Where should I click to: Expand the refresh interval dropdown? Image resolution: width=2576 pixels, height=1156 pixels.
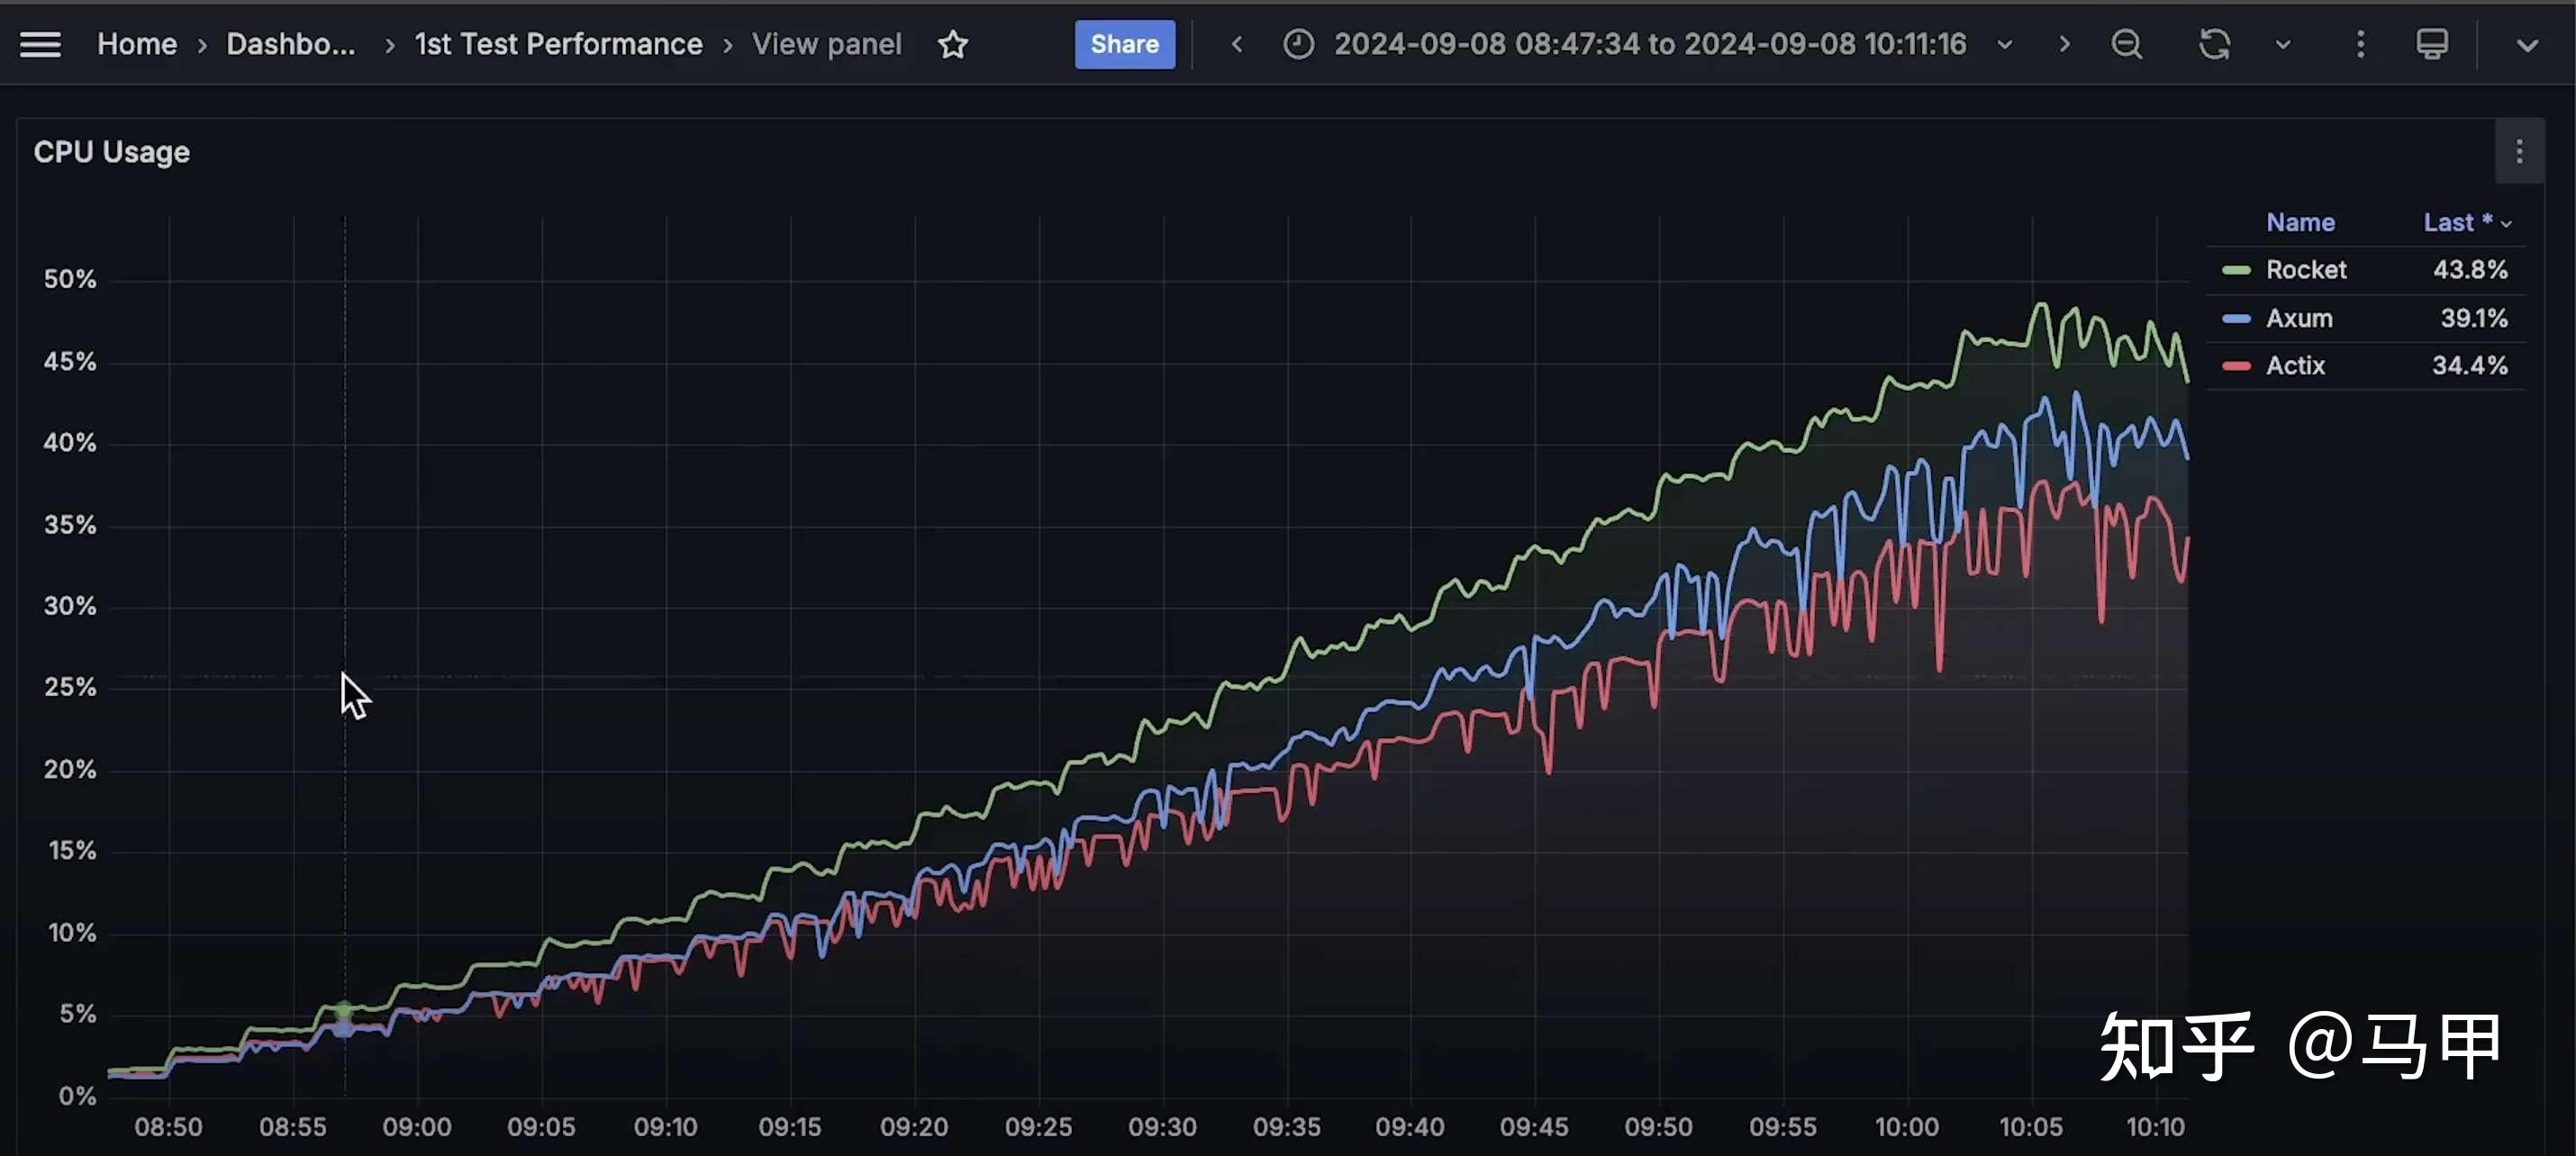tap(2283, 44)
